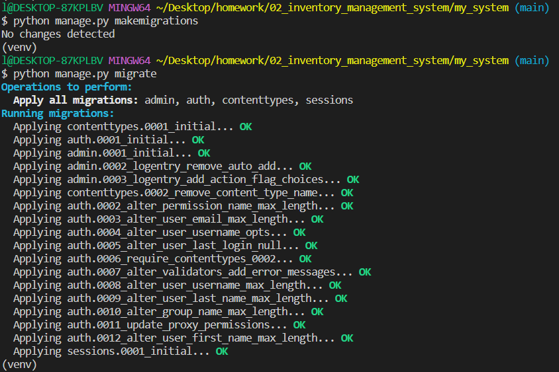Click the OK status after contenttypes.0001_initial

[246, 127]
